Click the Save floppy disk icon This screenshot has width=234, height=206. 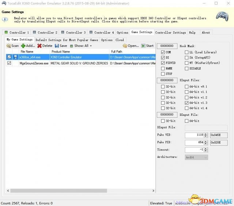57,46
